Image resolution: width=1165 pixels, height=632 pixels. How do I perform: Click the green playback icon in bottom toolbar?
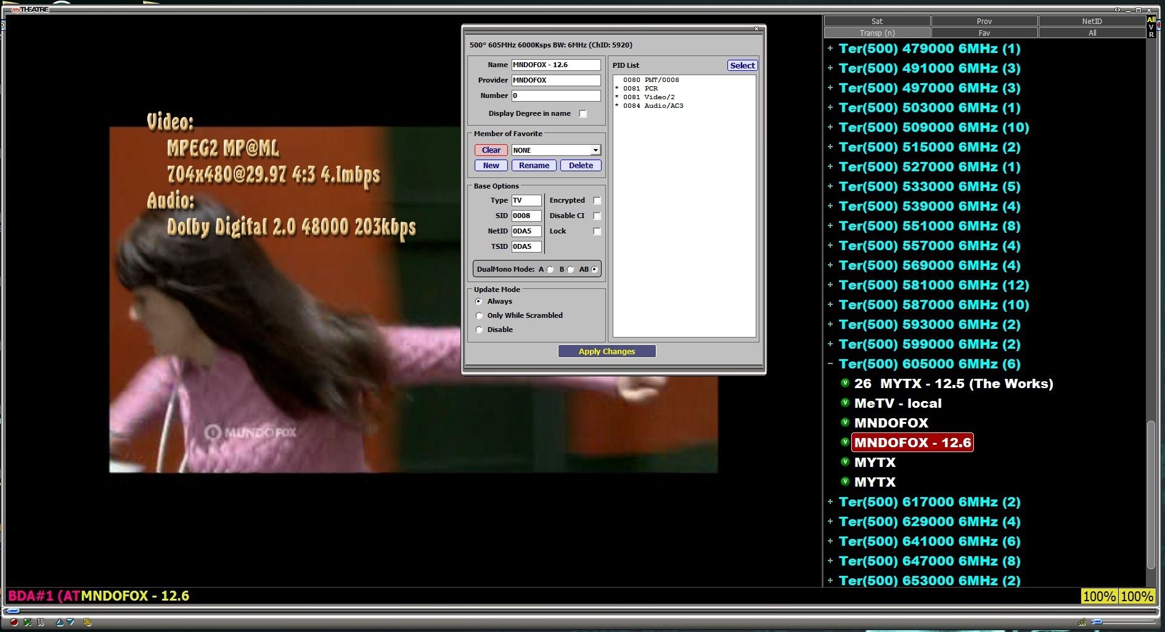tap(27, 622)
